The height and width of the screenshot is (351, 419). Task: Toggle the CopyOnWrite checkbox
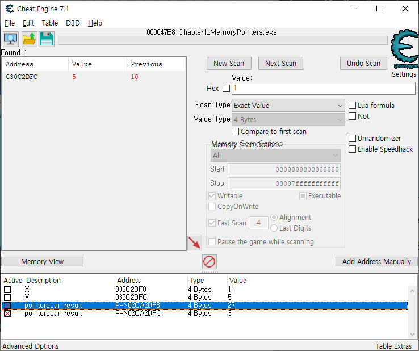(212, 207)
